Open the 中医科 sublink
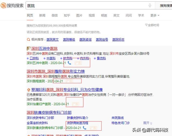Viewport: 172px width, 136px height. click(51, 58)
